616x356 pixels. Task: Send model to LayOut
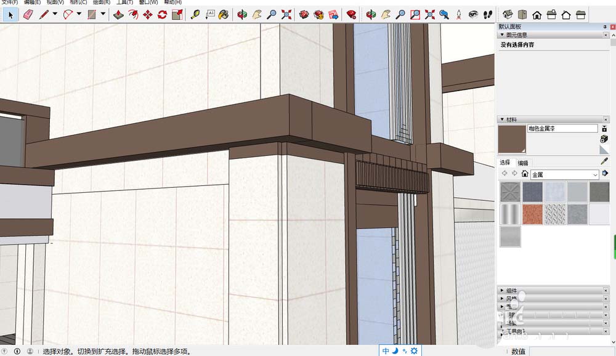(333, 15)
